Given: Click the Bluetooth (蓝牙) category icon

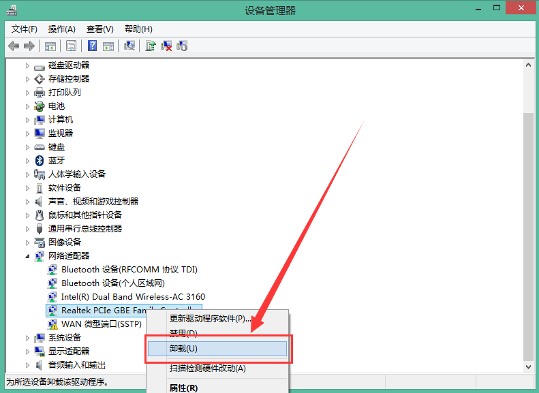Looking at the screenshot, I should tap(40, 161).
